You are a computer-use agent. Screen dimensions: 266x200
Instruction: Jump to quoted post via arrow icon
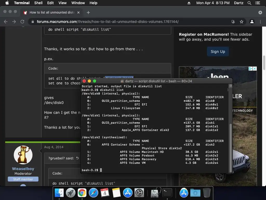click(x=77, y=158)
